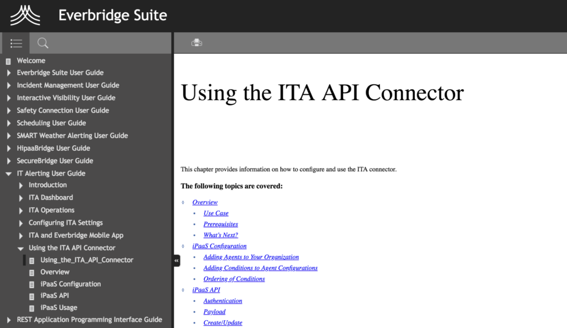567x328 pixels.
Task: Follow iPaaS API link in content
Action: tap(206, 290)
